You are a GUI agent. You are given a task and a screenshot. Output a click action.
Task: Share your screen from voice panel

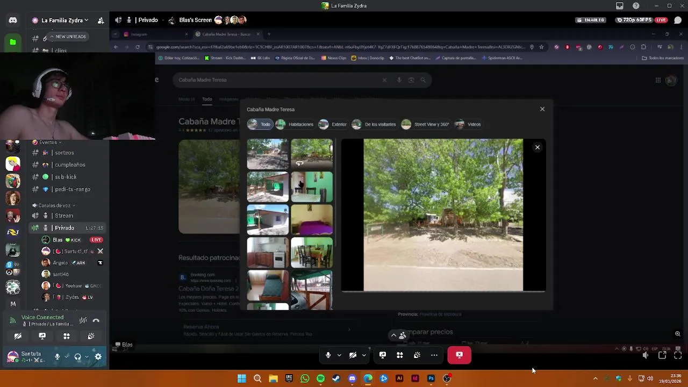[x=42, y=336]
